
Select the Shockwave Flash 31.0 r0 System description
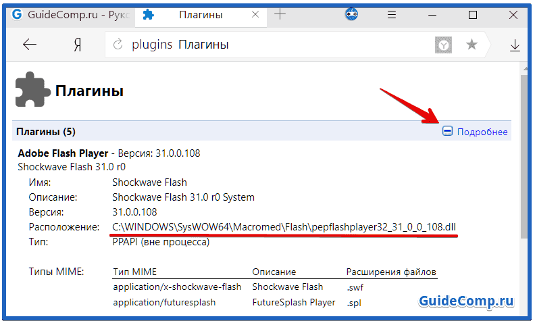coord(183,197)
